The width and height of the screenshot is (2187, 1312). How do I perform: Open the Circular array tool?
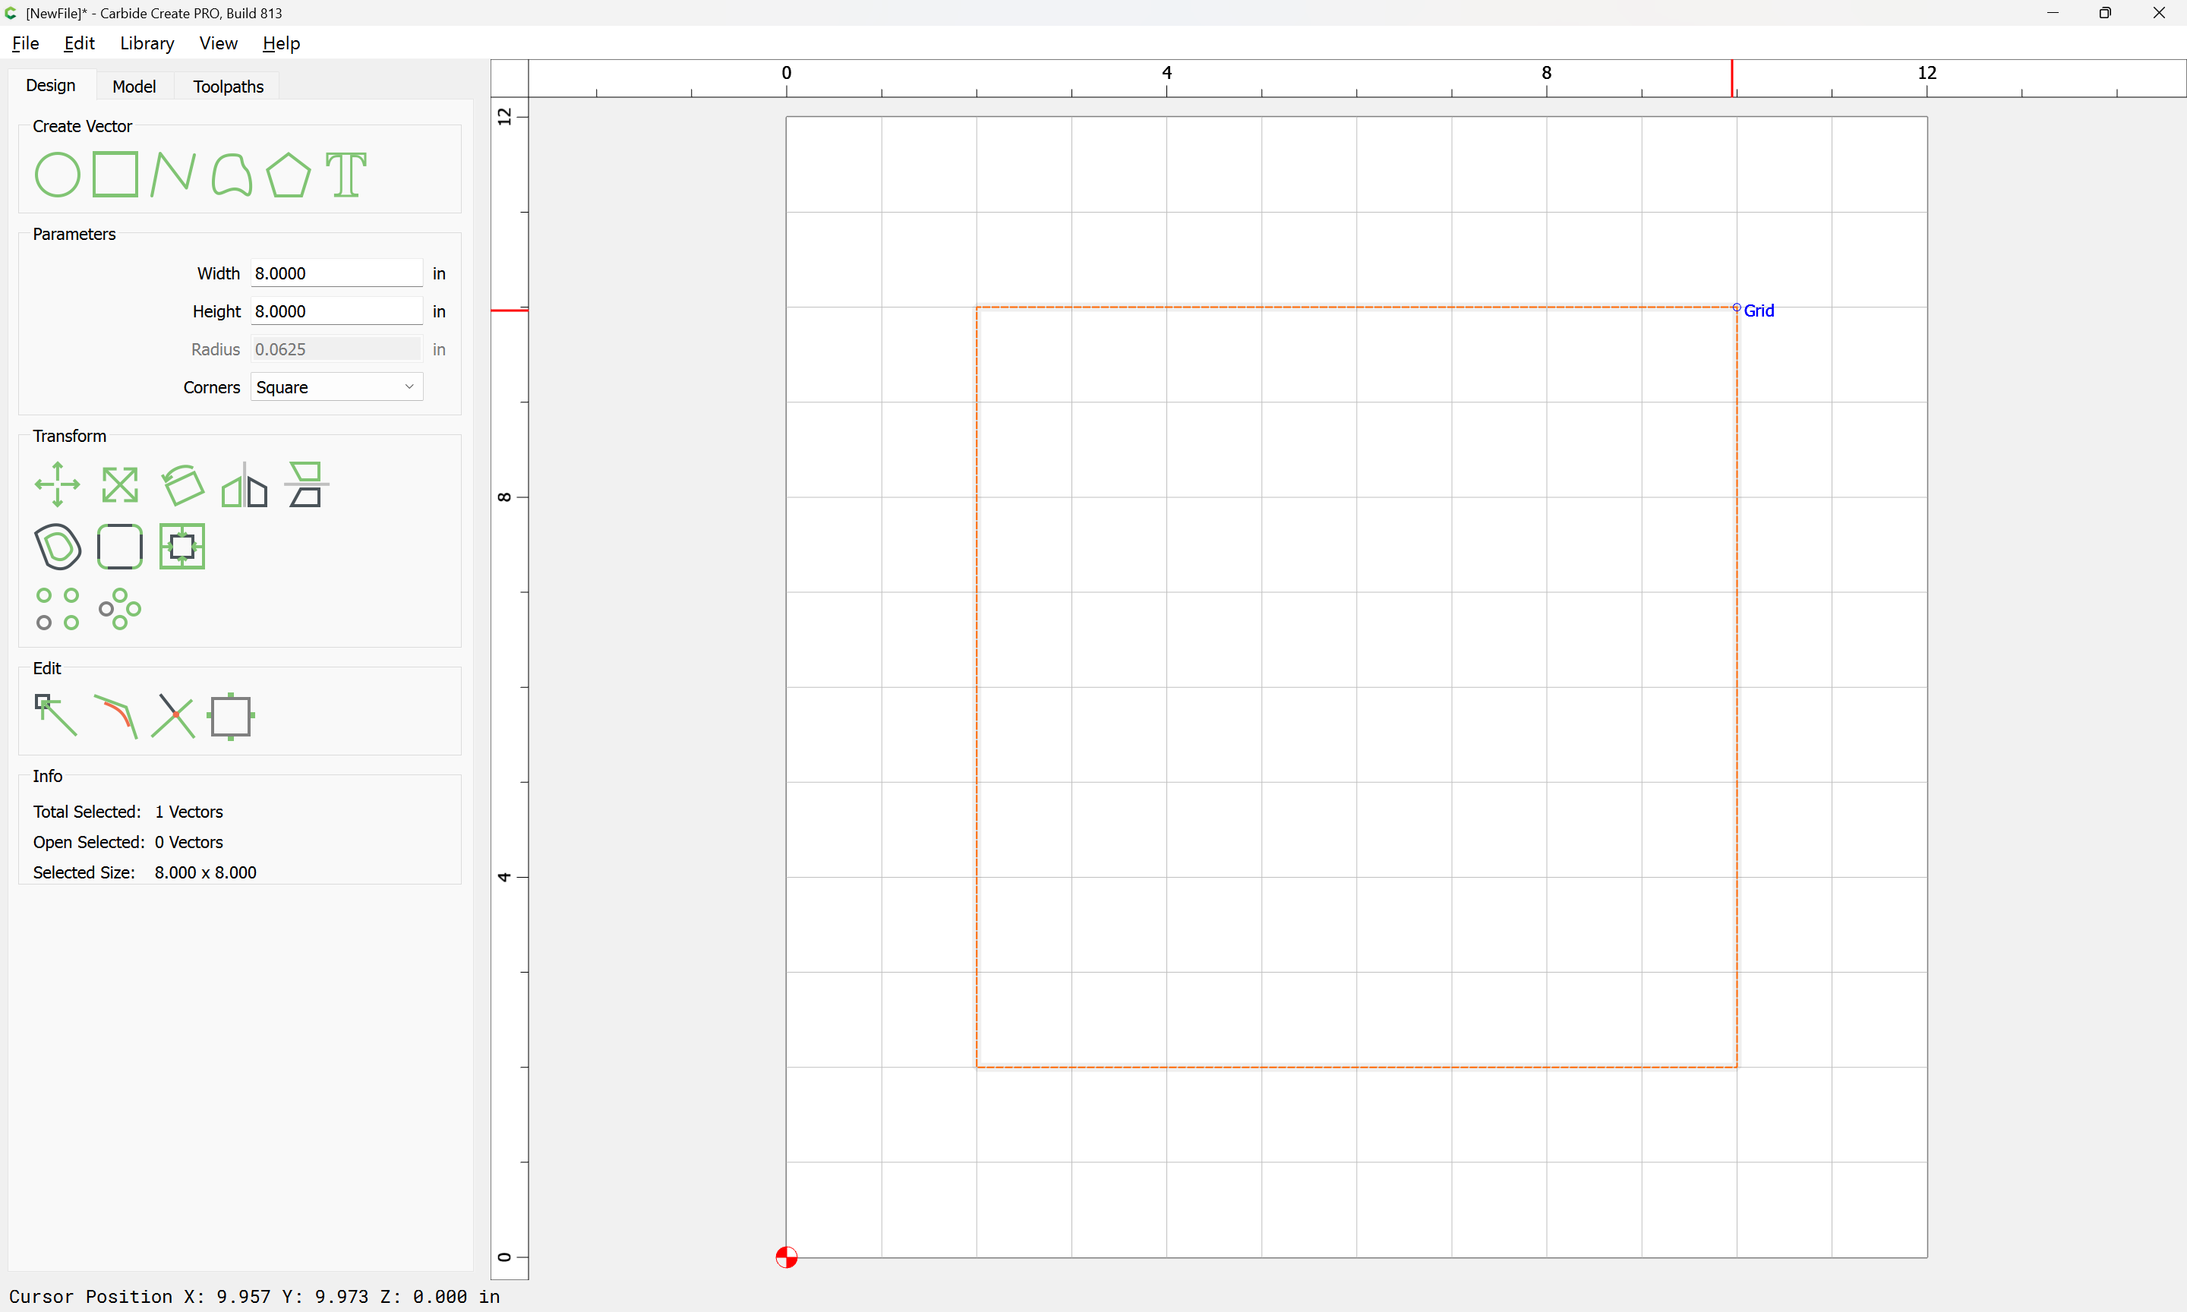119,609
